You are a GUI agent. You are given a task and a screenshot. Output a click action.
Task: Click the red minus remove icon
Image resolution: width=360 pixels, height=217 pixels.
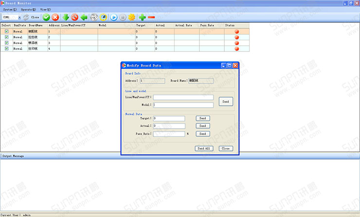tap(151, 17)
